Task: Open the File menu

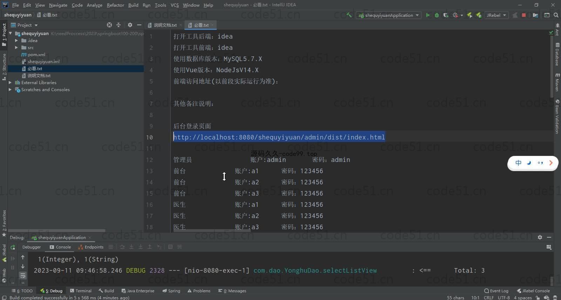Action: [x=15, y=5]
